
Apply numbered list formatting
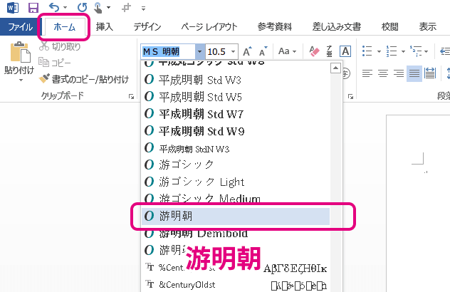391,51
